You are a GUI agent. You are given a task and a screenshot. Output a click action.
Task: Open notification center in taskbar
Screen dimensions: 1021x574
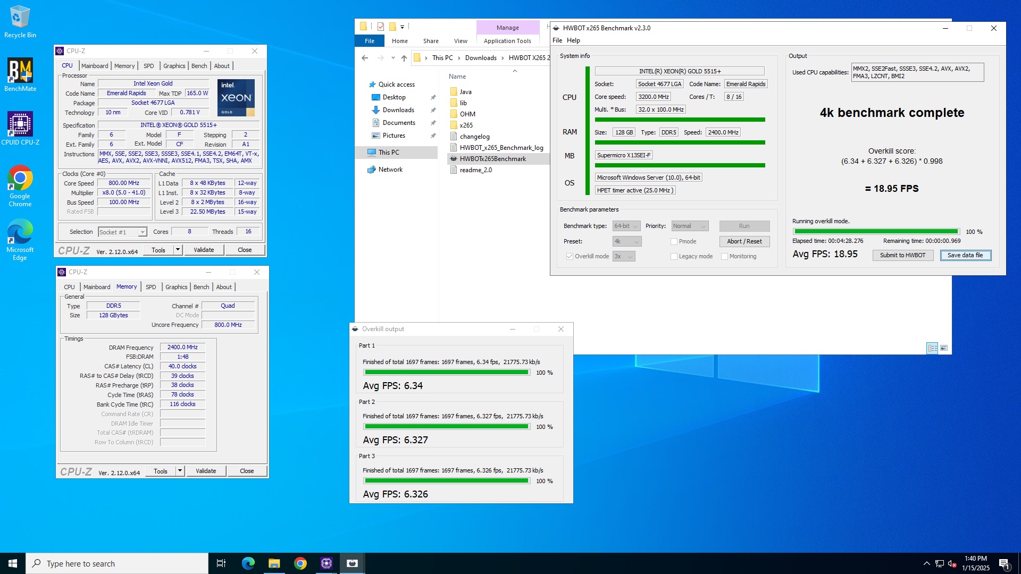[1004, 563]
